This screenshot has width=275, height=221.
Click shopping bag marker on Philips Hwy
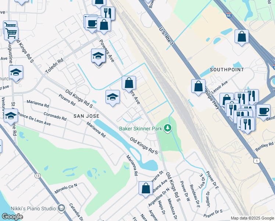pyautogui.click(x=198, y=87)
